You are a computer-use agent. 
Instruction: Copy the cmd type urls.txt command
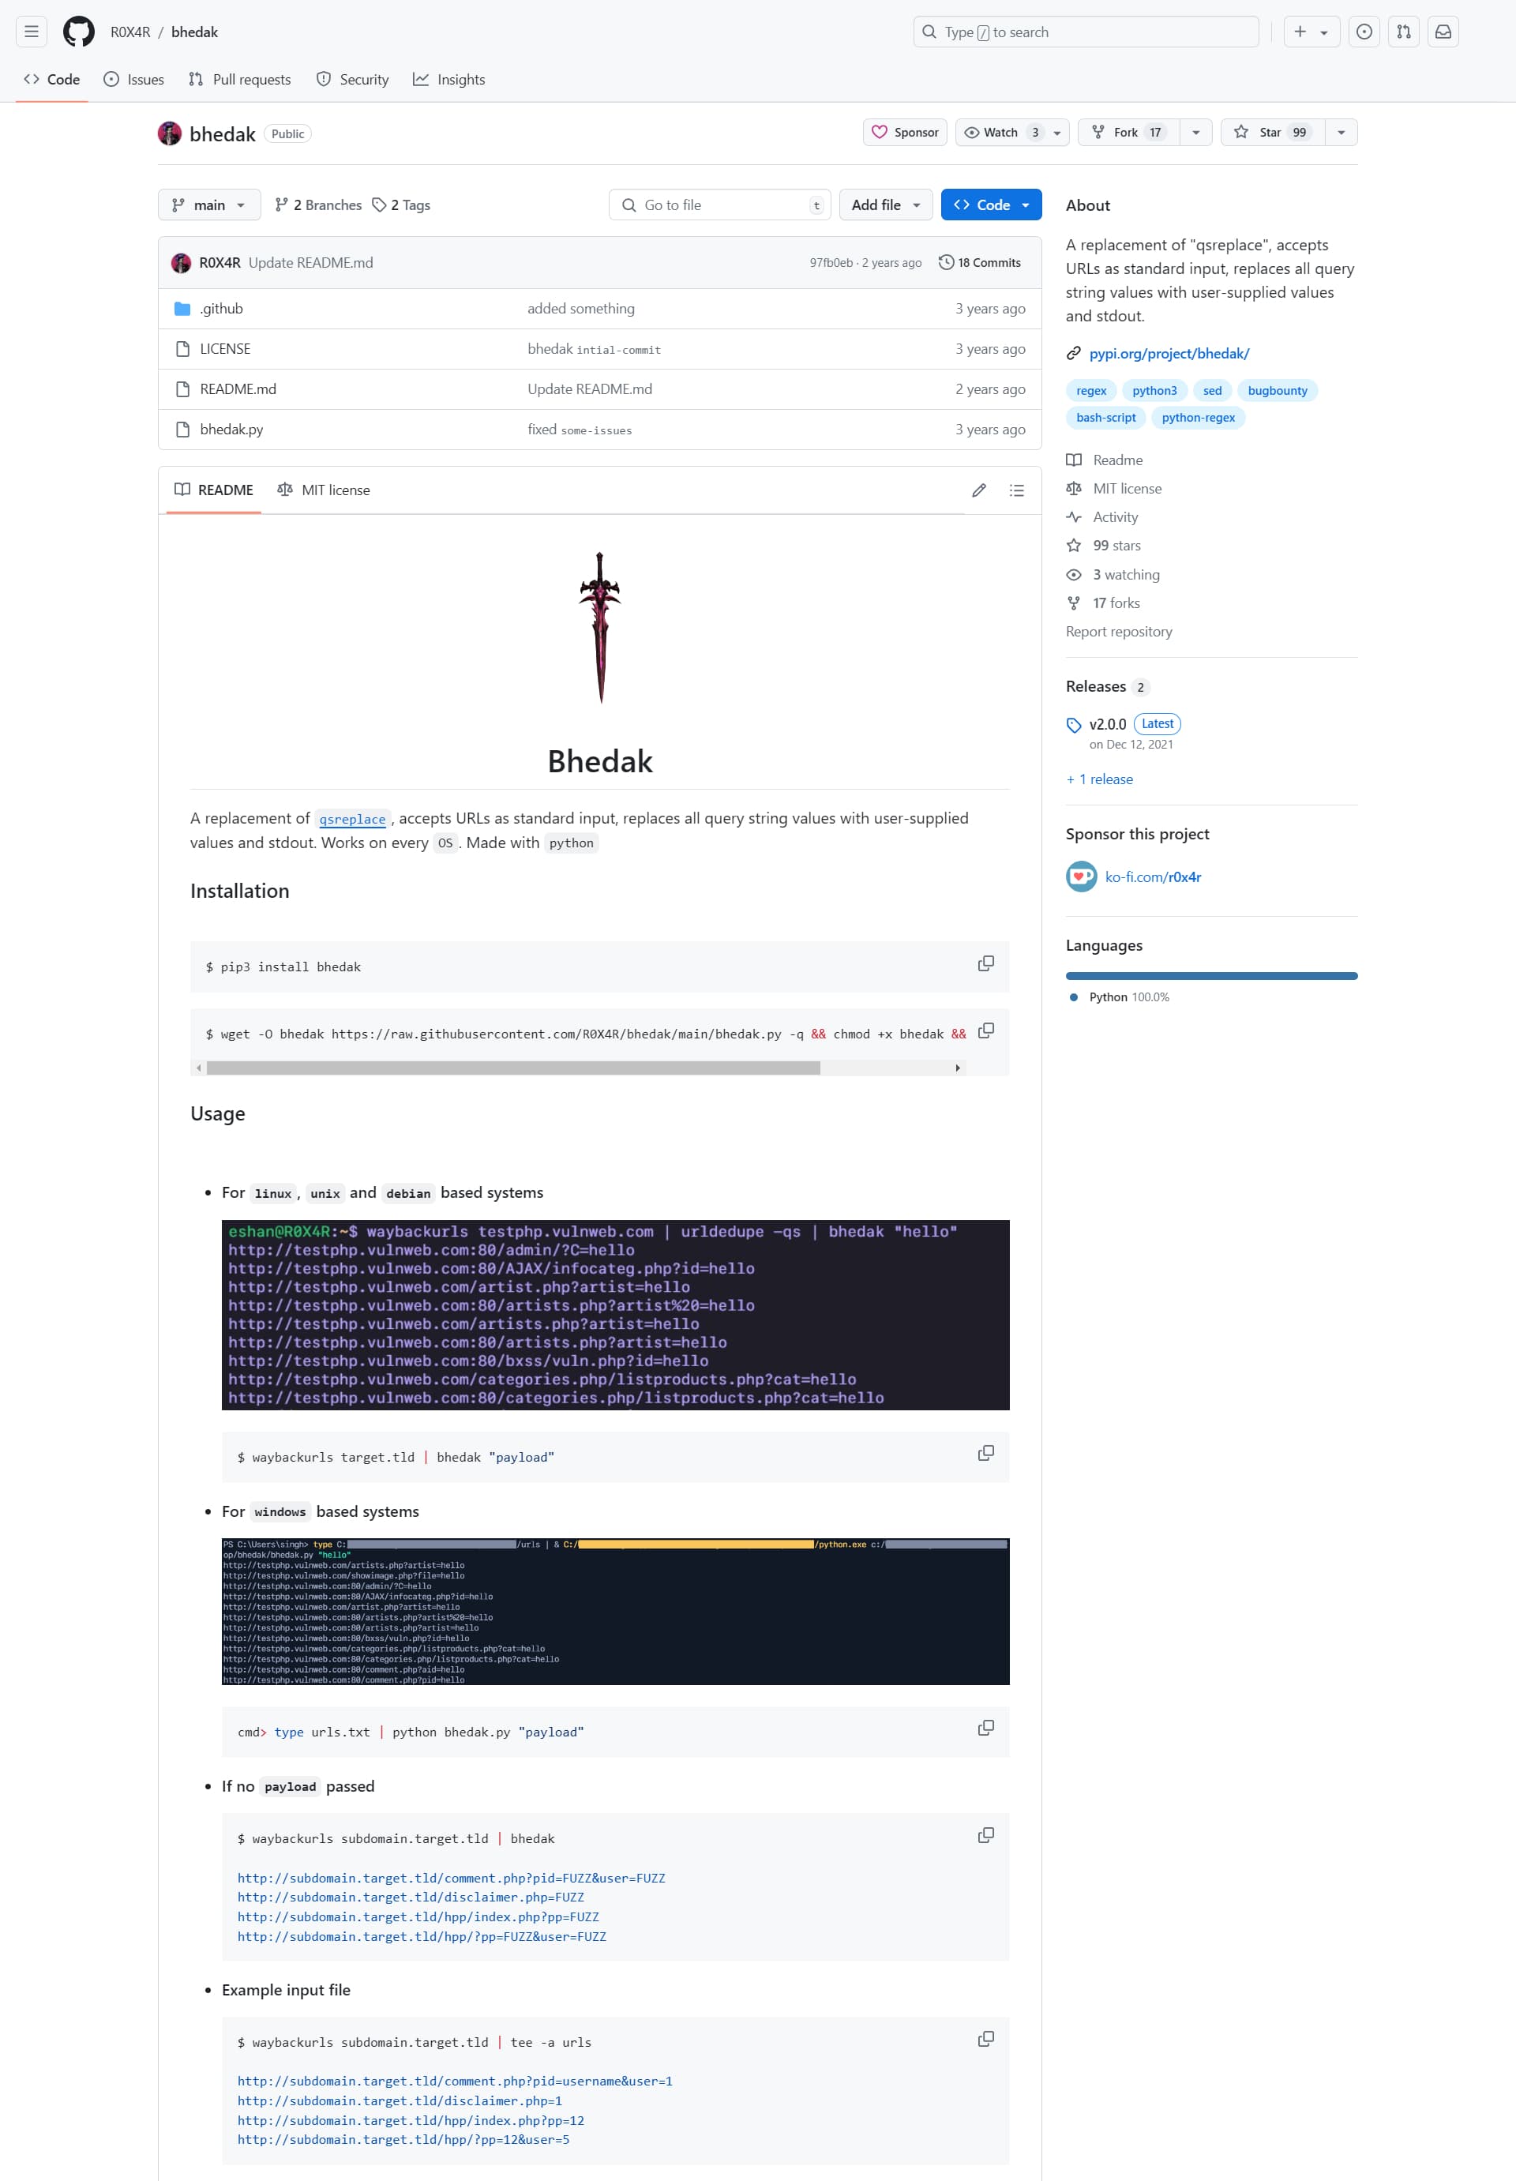point(986,1728)
